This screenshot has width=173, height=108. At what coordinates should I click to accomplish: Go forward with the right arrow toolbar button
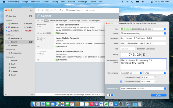pos(42,10)
